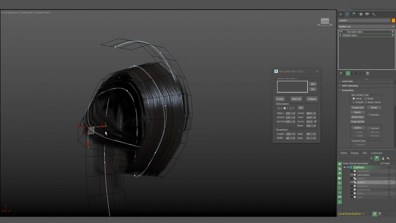
Task: Clear the Scene Explorer search with X
Action: coord(371,158)
